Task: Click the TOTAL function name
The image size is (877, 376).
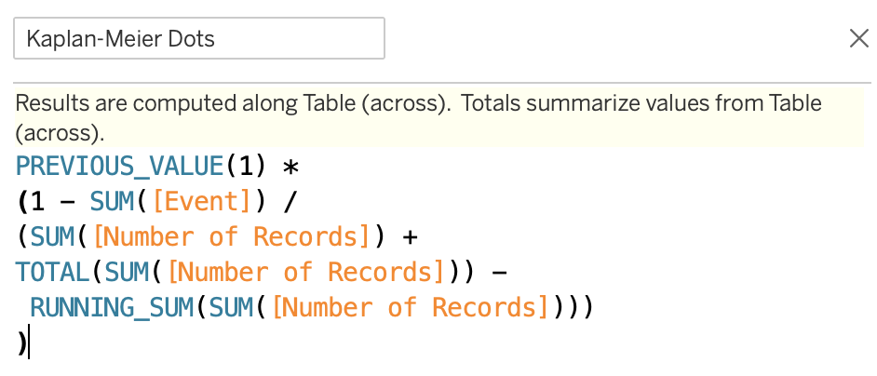Action: [x=51, y=272]
